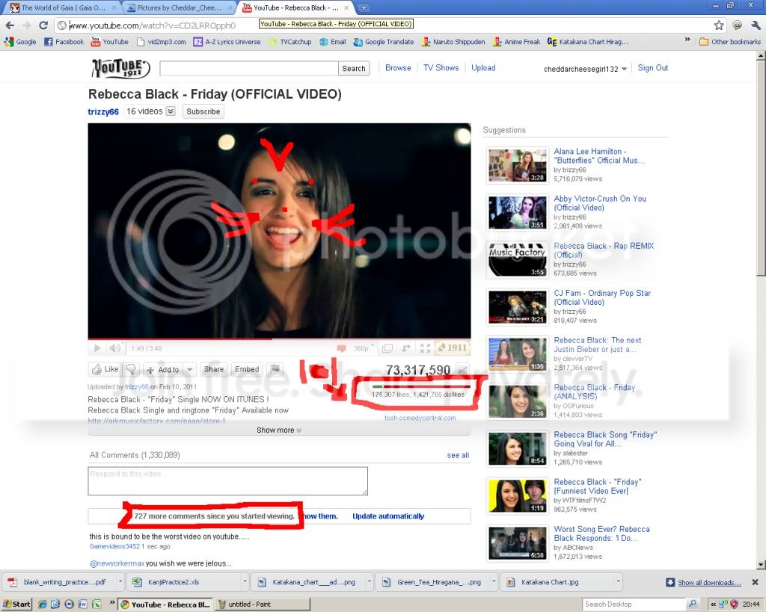
Task: Switch to Pictures by Cheddar_Chee tab
Action: tap(179, 7)
